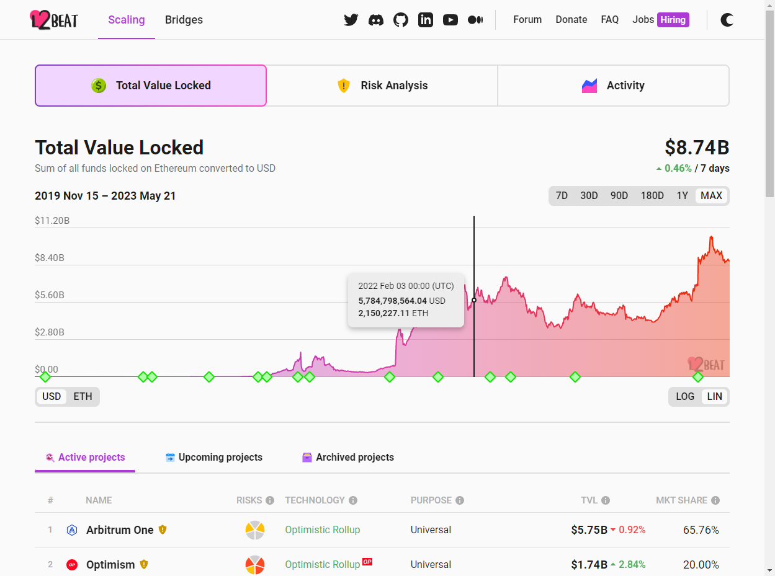This screenshot has height=576, width=775.
Task: Open the LinkedIn icon link
Action: click(x=426, y=20)
